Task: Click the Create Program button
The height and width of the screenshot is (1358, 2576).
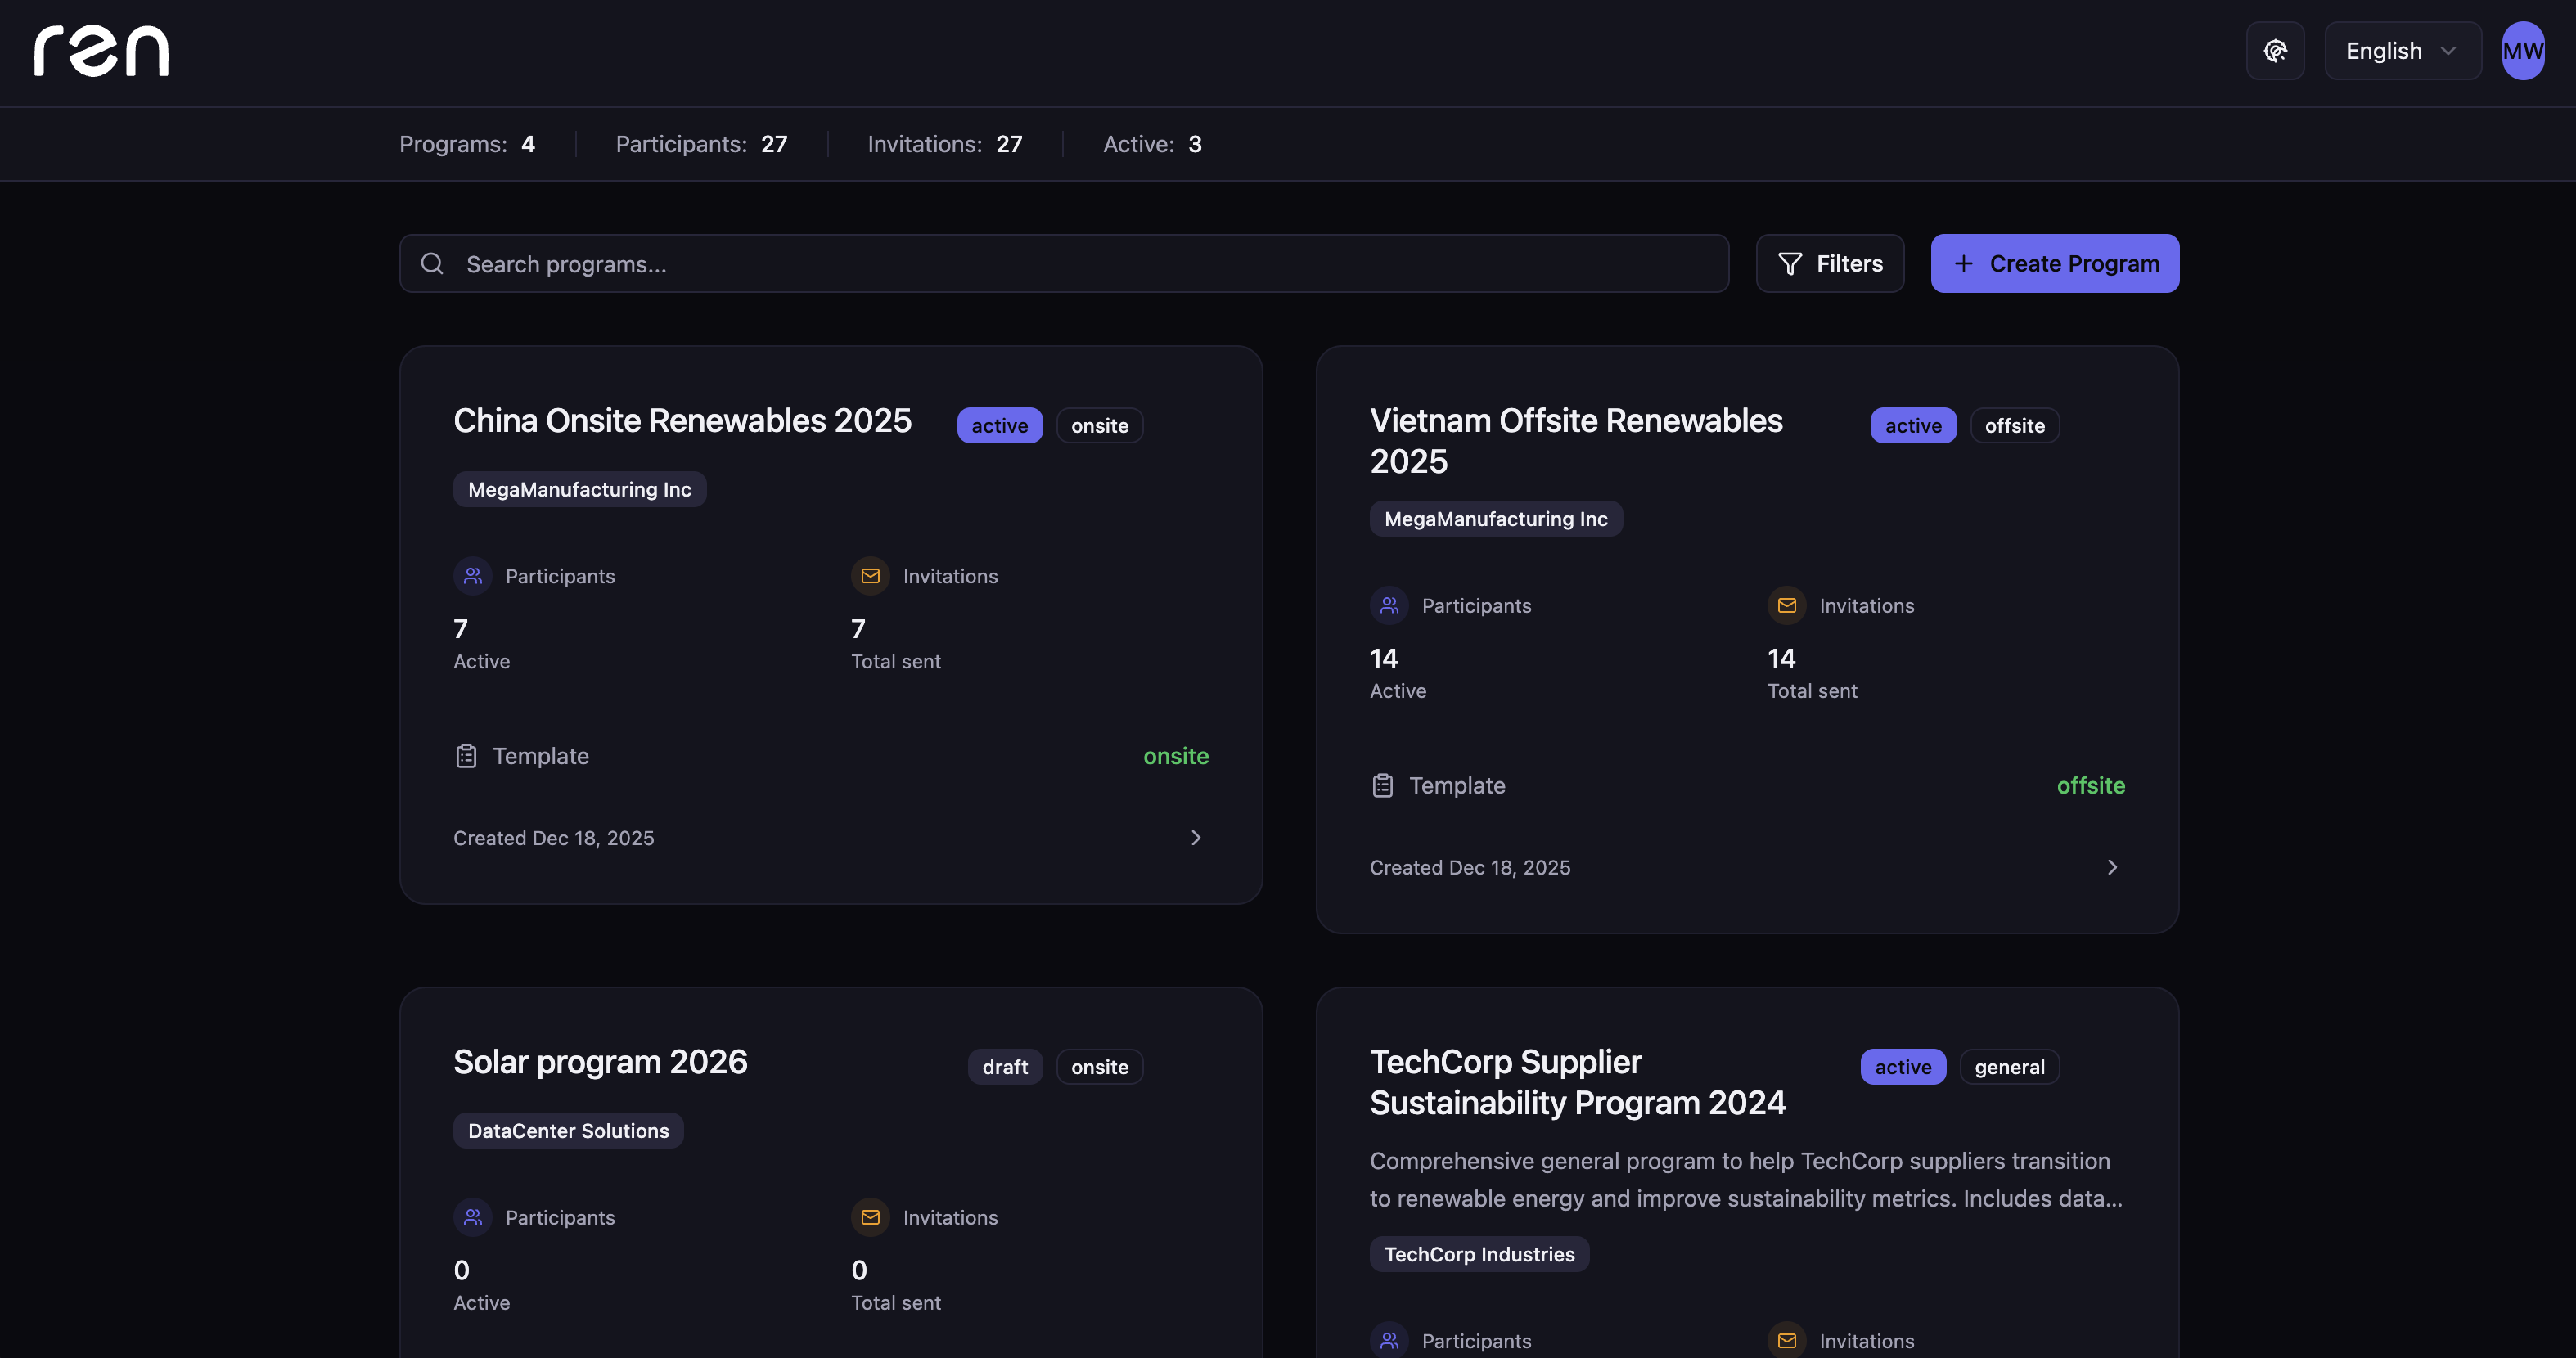Action: point(2055,264)
